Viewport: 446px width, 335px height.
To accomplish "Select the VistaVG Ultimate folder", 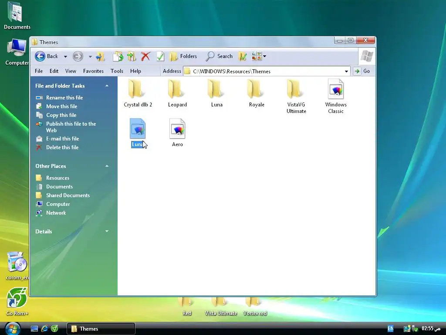I will tap(296, 96).
